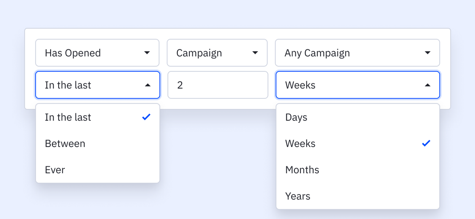Click the blue checkmark beside Weeks option
Screen dimensions: 475x219
[x=426, y=143]
